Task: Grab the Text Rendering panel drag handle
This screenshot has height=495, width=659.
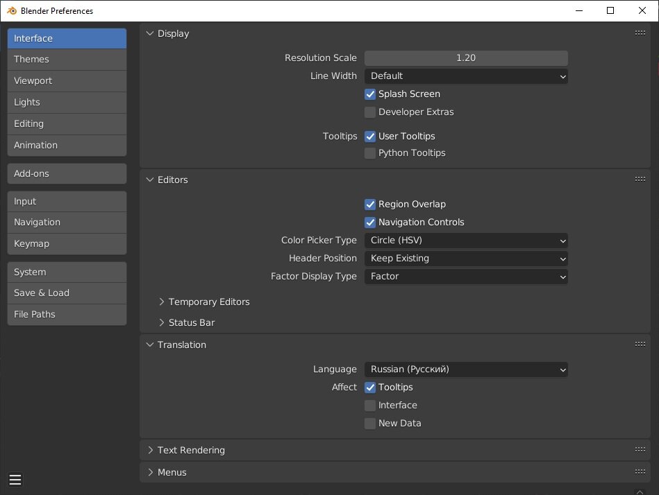Action: click(640, 450)
